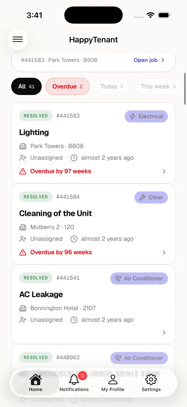The height and width of the screenshot is (407, 187).
Task: Select the This week filter tab
Action: (158, 86)
